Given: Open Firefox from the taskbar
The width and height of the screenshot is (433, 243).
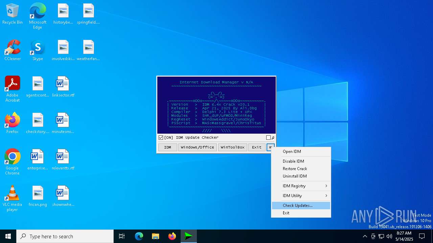Looking at the screenshot, I should point(172,236).
